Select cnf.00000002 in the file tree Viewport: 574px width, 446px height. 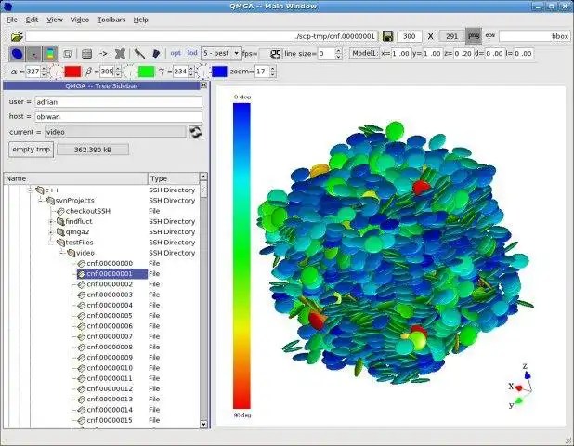click(x=110, y=284)
